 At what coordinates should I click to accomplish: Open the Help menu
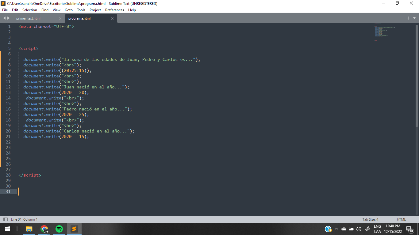[132, 10]
